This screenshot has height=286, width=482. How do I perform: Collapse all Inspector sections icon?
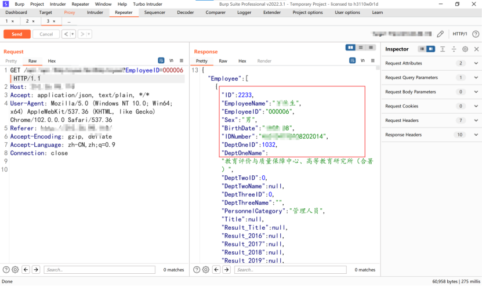(x=454, y=49)
